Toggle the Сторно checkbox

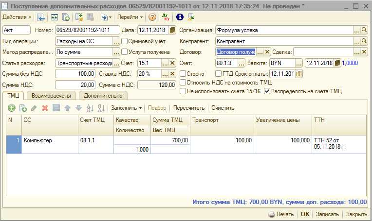[183, 74]
